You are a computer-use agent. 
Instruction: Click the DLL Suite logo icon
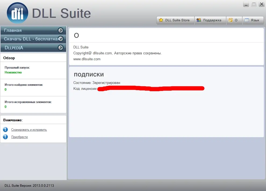click(x=17, y=13)
